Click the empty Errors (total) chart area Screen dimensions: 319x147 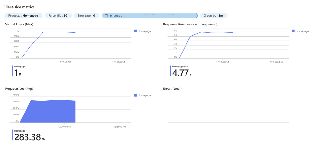pyautogui.click(x=228, y=108)
